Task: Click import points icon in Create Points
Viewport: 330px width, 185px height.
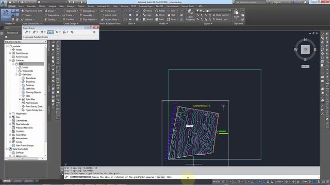Action: [x=72, y=32]
